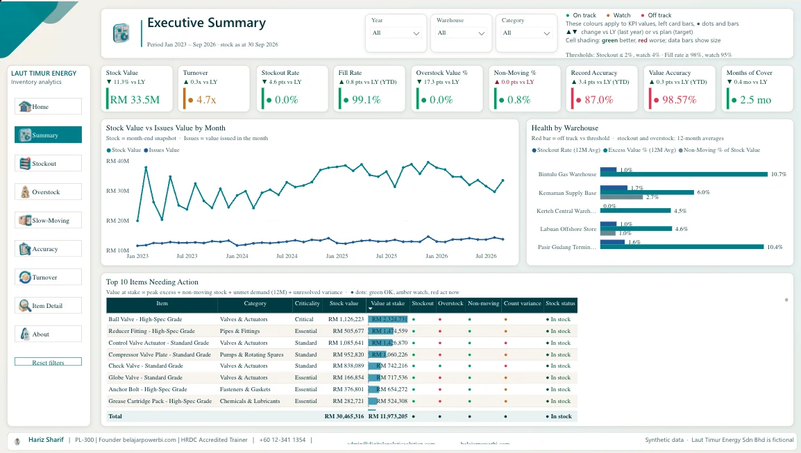
Task: Switch to the Slow-Moving page
Action: click(x=48, y=220)
